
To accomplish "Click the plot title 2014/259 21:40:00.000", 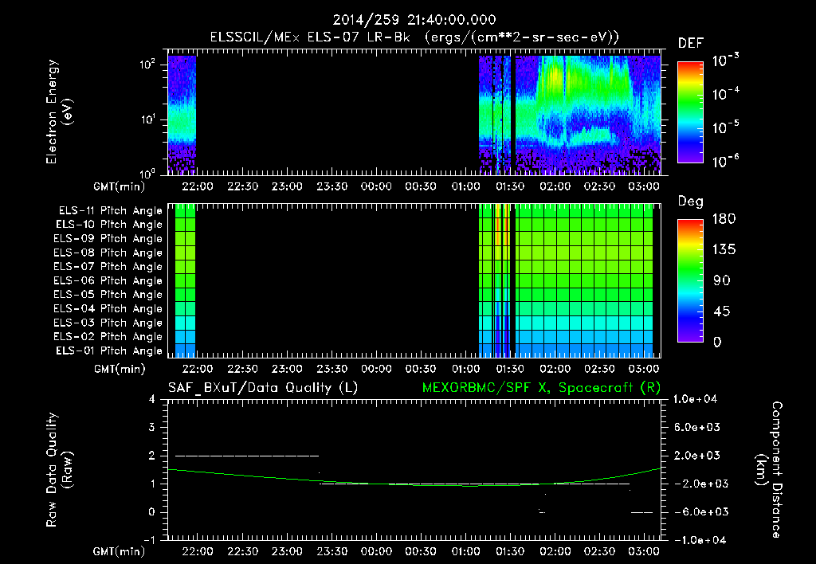I will click(x=414, y=20).
